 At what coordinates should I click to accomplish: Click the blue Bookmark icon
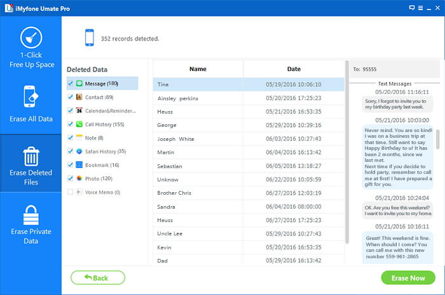[79, 165]
